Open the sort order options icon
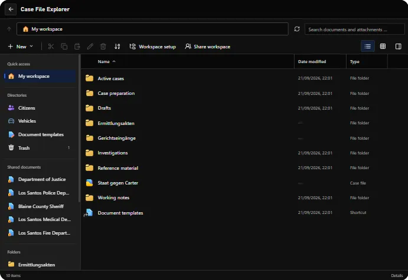Viewport: 408px width, 280px height. point(117,47)
